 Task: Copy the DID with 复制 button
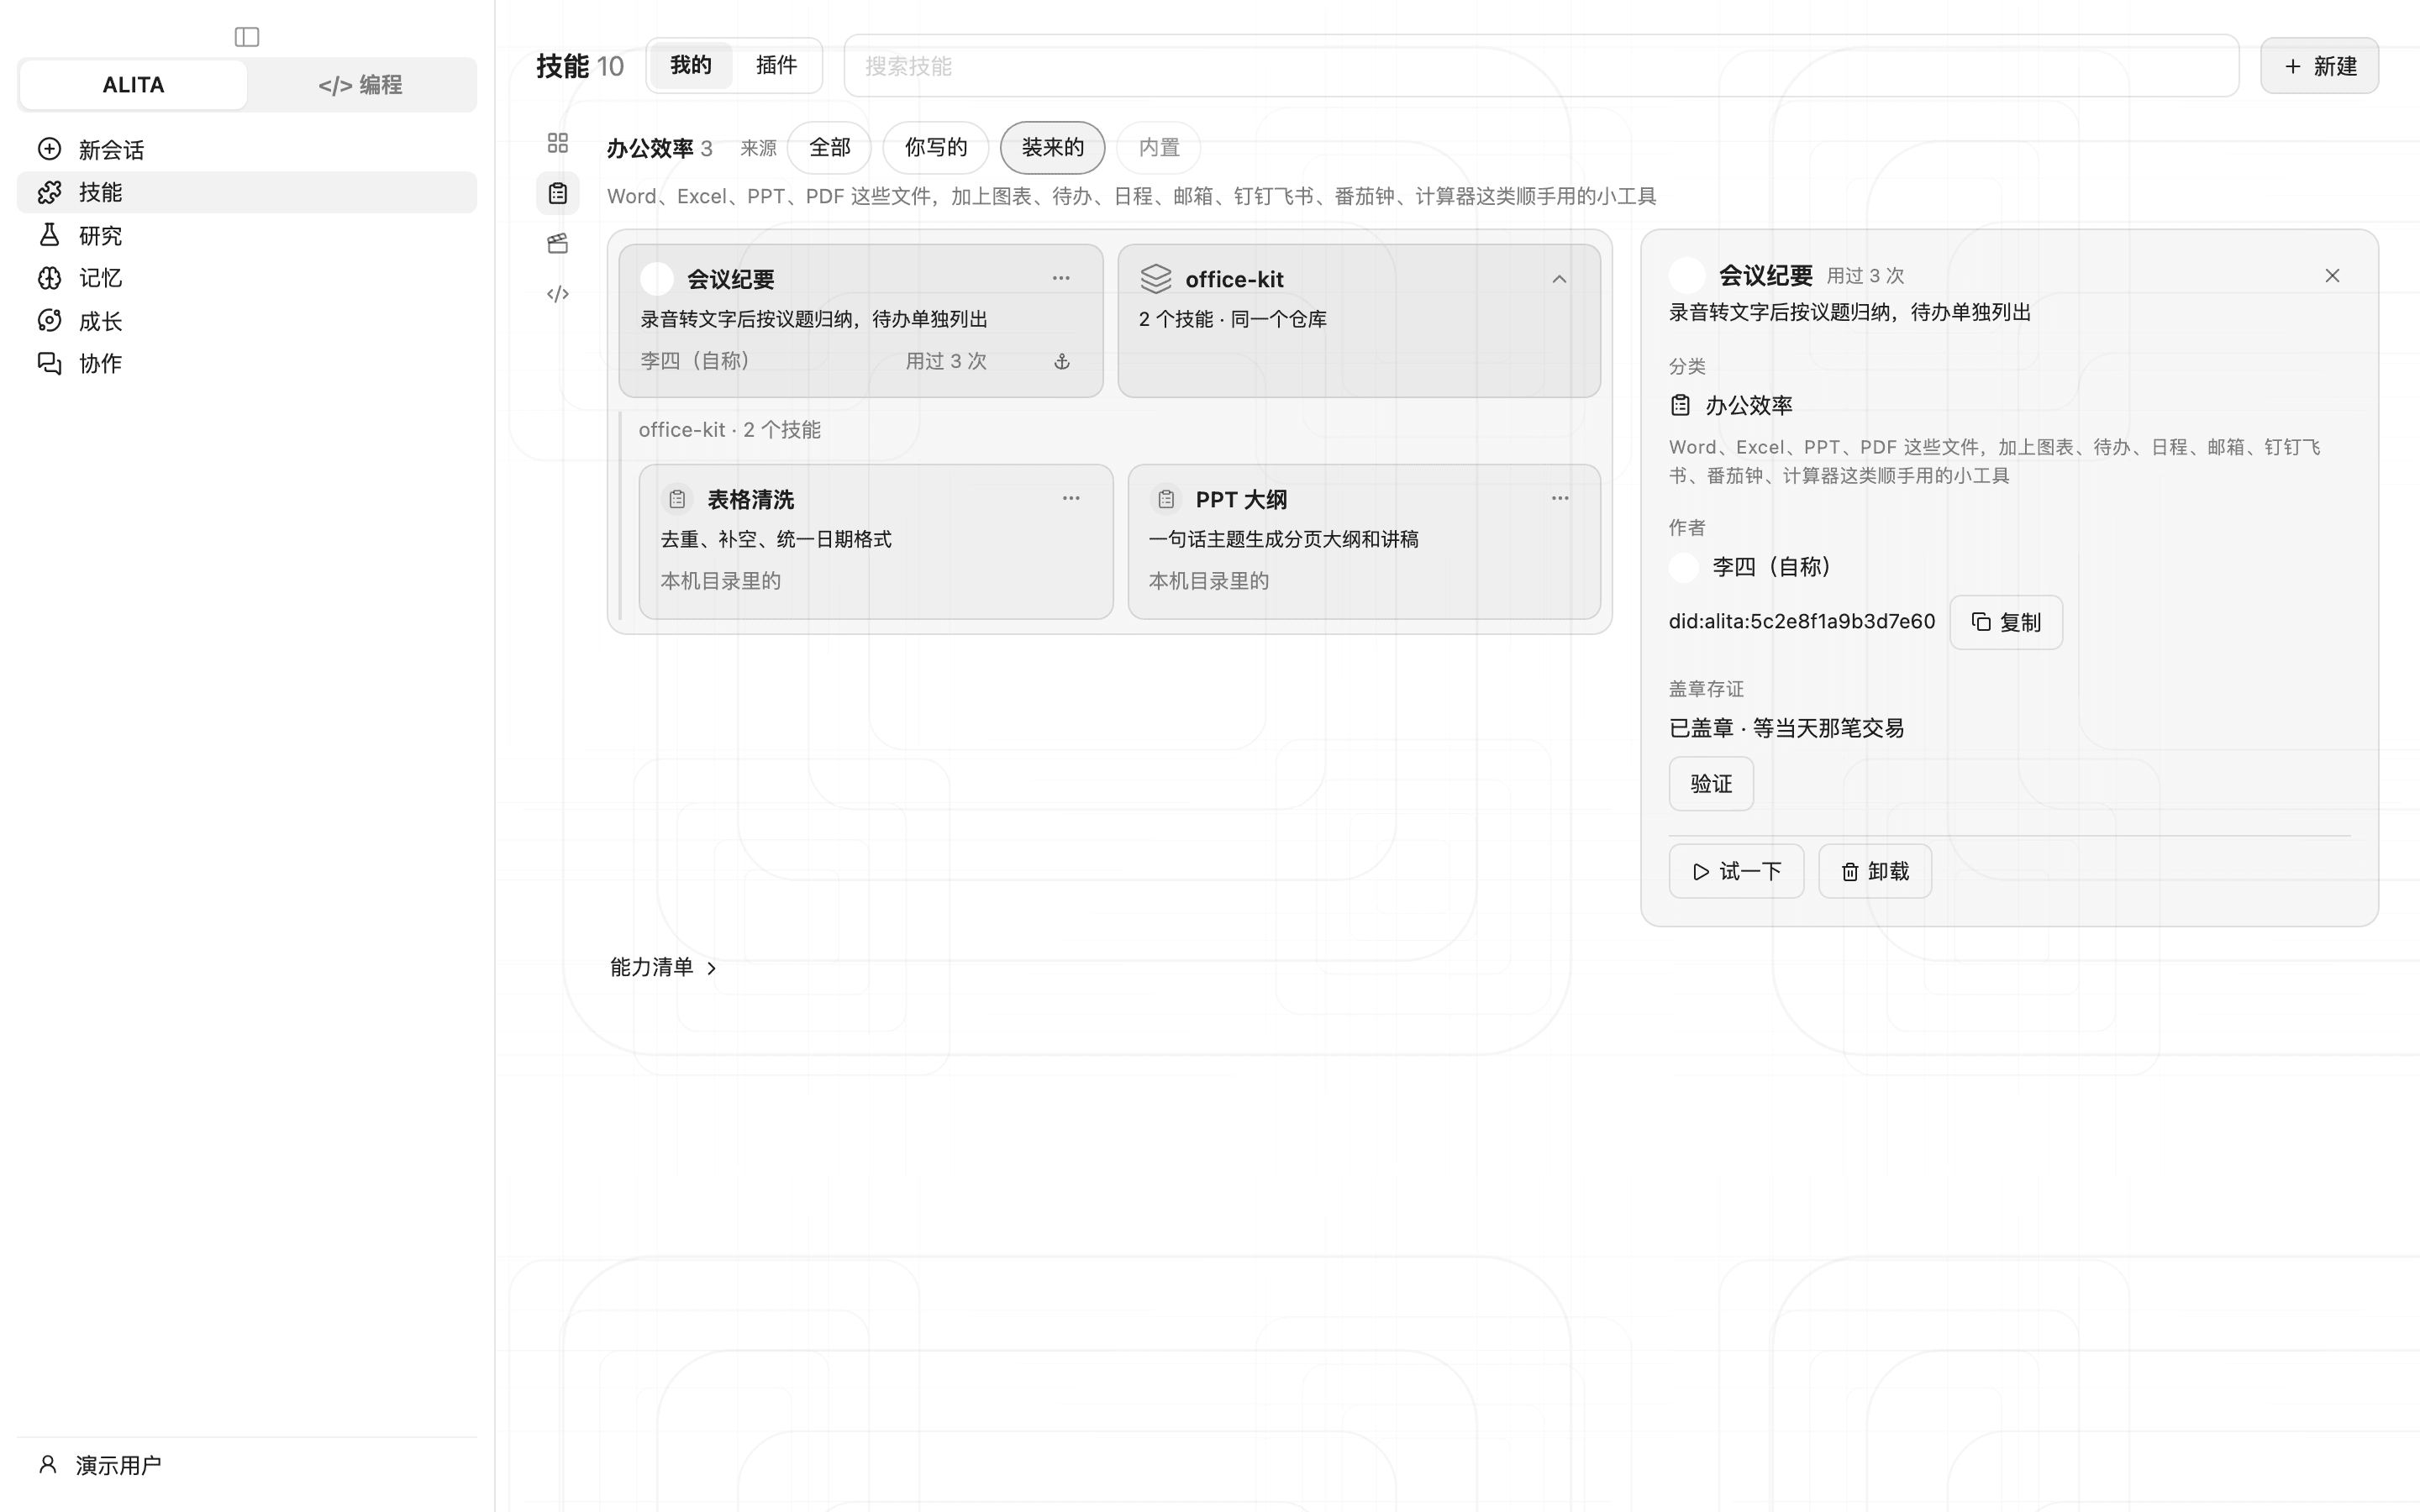tap(2006, 622)
